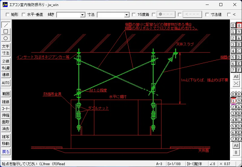The height and width of the screenshot is (167, 242).
Task: Select active layer group 8 square button
Action: pyautogui.click(x=239, y=25)
